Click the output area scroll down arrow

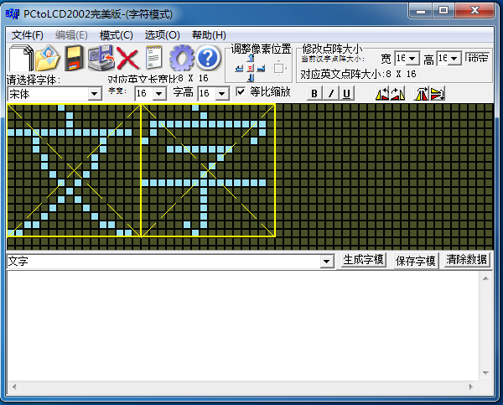click(x=485, y=373)
